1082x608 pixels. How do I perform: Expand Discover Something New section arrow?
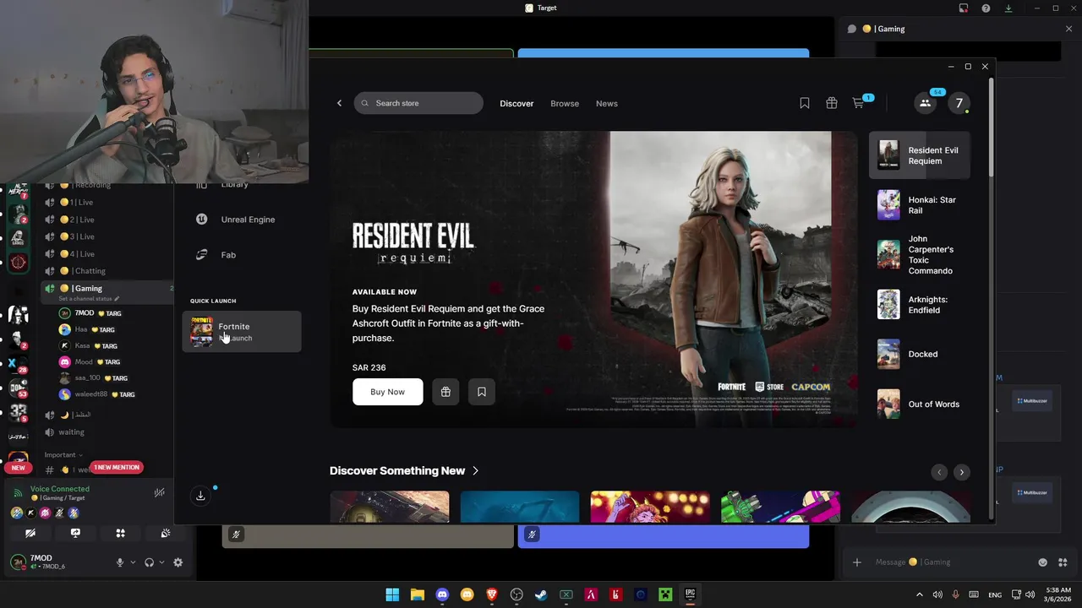pyautogui.click(x=476, y=471)
